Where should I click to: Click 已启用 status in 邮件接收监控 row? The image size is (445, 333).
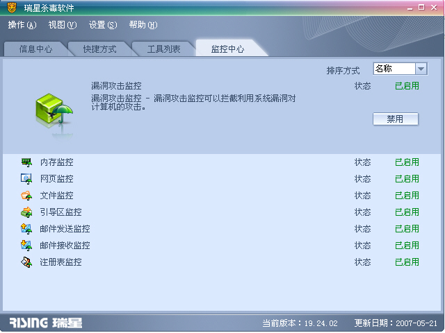click(407, 246)
